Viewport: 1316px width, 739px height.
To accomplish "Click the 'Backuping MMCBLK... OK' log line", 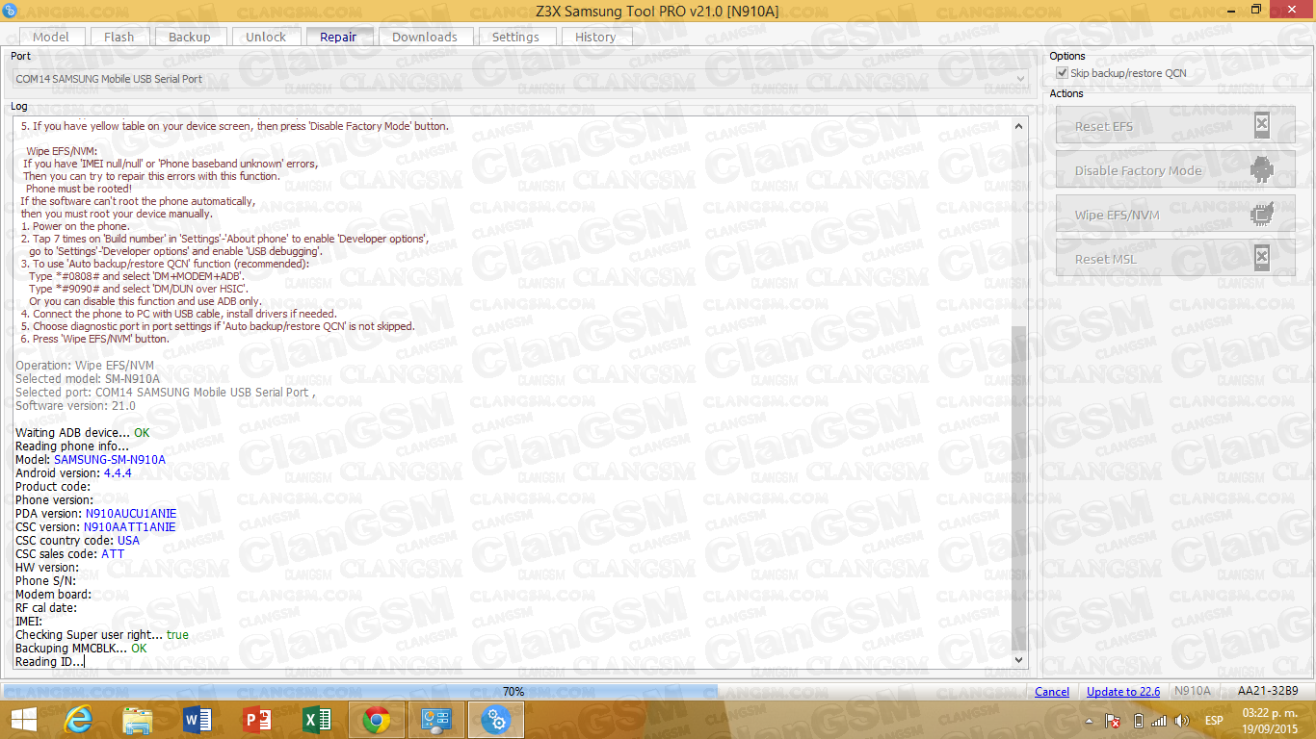I will [81, 649].
